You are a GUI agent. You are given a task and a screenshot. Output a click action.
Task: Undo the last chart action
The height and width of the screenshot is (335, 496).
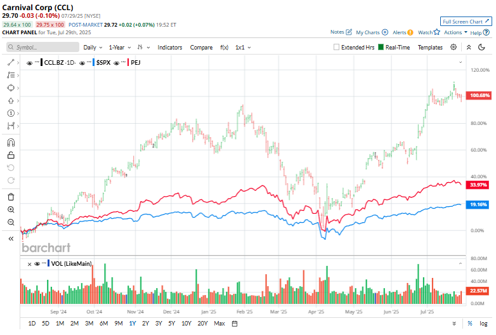pos(11,167)
